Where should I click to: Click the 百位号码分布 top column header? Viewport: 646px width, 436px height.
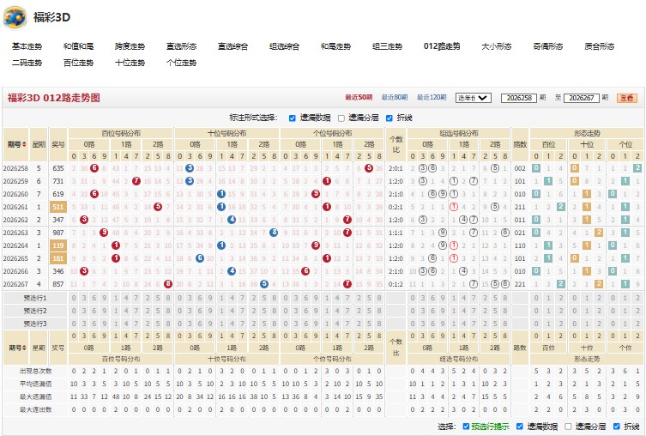pos(121,133)
